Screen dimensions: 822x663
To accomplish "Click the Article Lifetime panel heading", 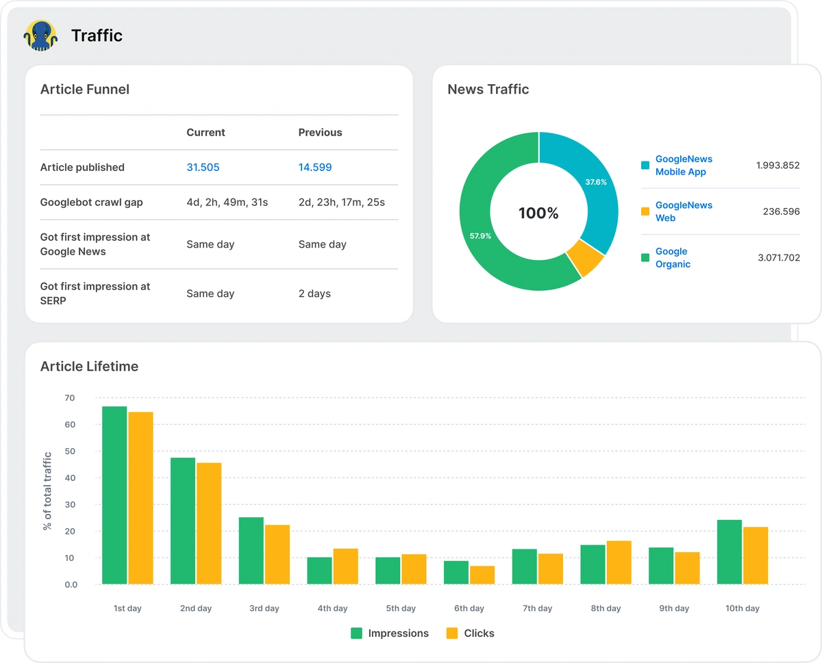I will (x=89, y=367).
